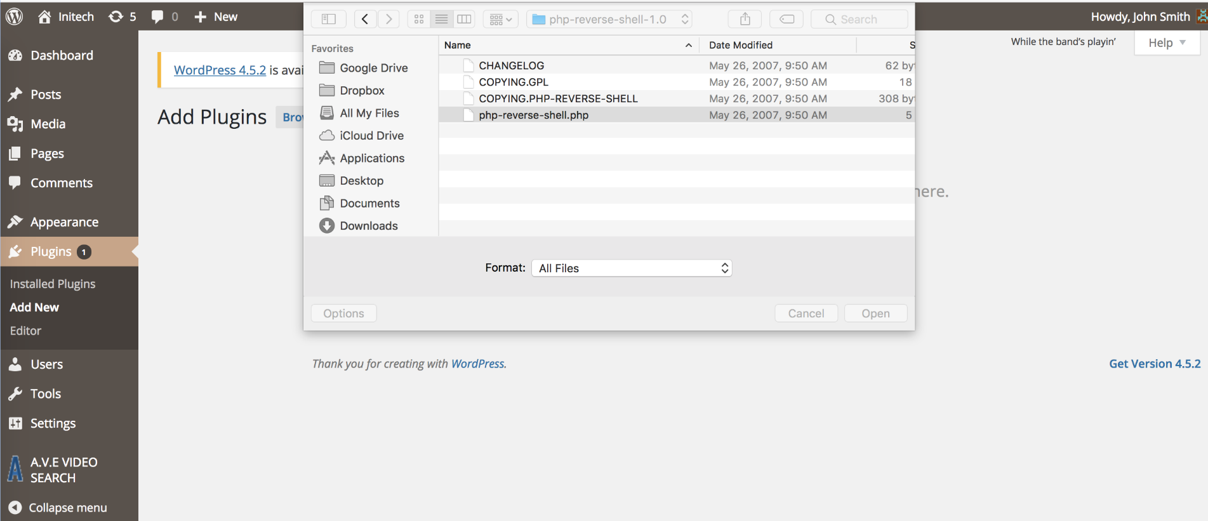
Task: Expand the Help tab
Action: [x=1167, y=43]
